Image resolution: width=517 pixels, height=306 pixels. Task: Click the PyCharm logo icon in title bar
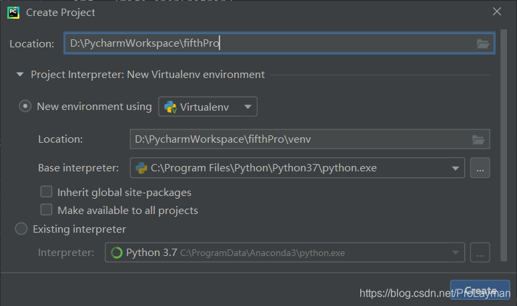click(x=13, y=13)
